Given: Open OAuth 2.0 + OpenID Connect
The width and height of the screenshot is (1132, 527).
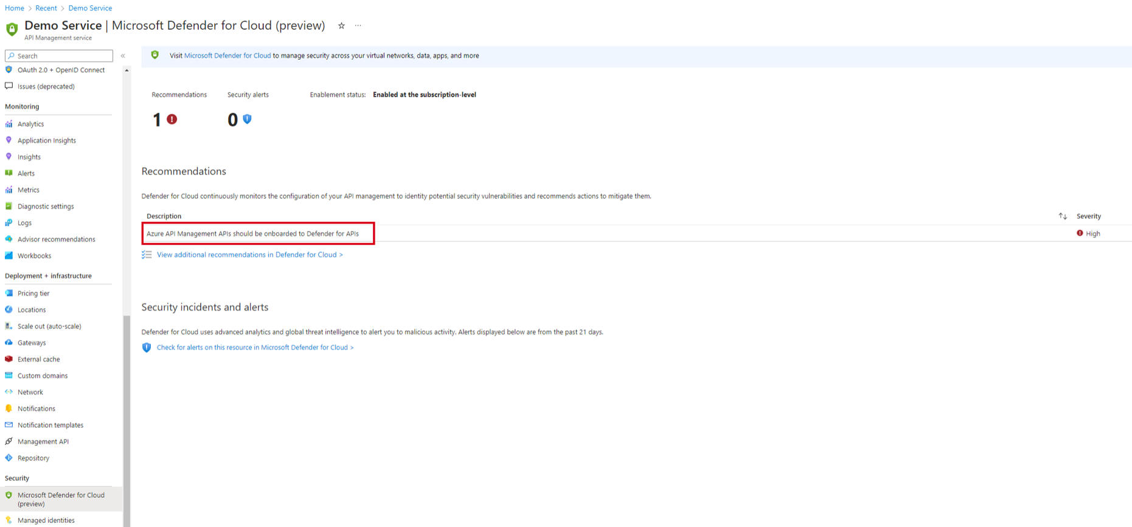Looking at the screenshot, I should (x=61, y=70).
